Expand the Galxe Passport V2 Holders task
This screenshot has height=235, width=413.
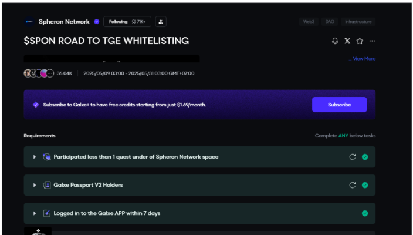pos(35,185)
